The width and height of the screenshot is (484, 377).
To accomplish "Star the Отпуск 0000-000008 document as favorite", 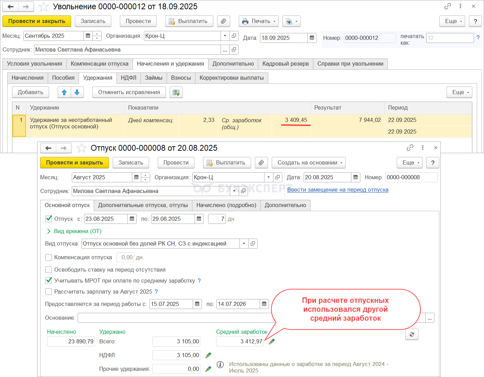I will pyautogui.click(x=81, y=148).
